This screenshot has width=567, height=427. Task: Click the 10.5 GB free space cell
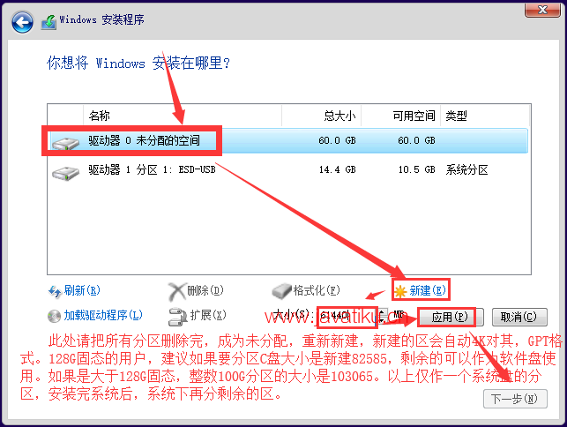pyautogui.click(x=416, y=169)
